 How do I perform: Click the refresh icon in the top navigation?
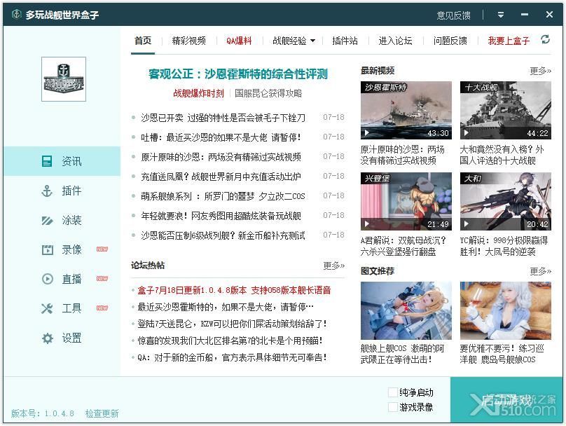545,39
